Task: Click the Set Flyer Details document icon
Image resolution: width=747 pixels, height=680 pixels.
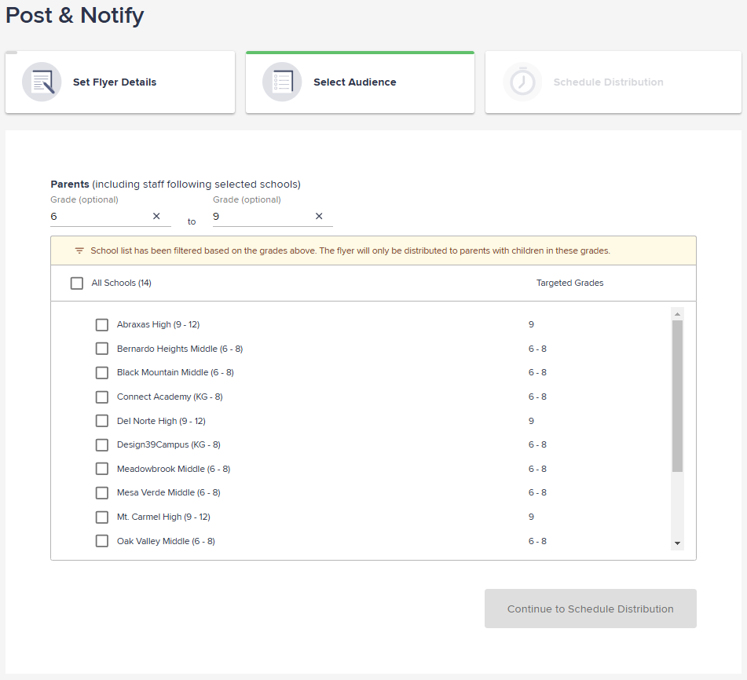Action: [x=42, y=82]
